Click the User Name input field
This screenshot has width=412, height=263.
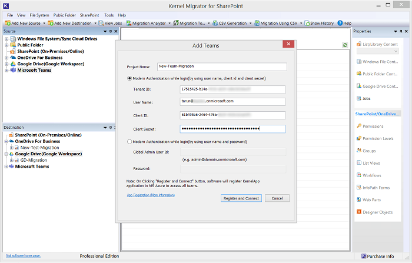pyautogui.click(x=232, y=102)
